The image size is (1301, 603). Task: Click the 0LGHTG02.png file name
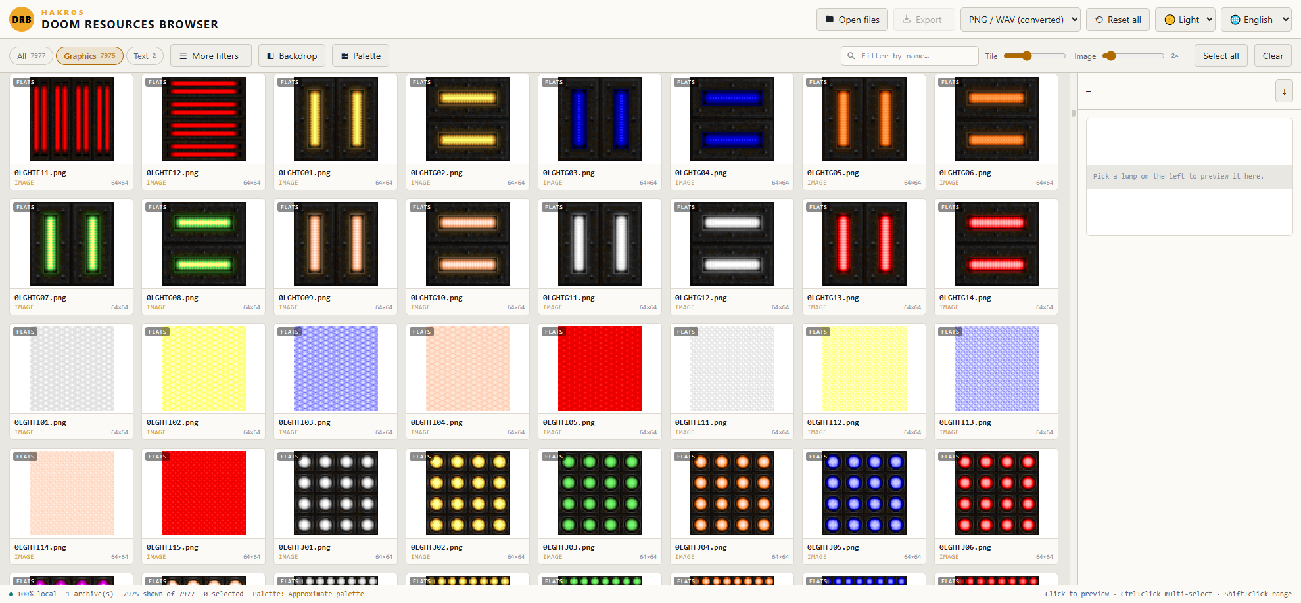437,173
